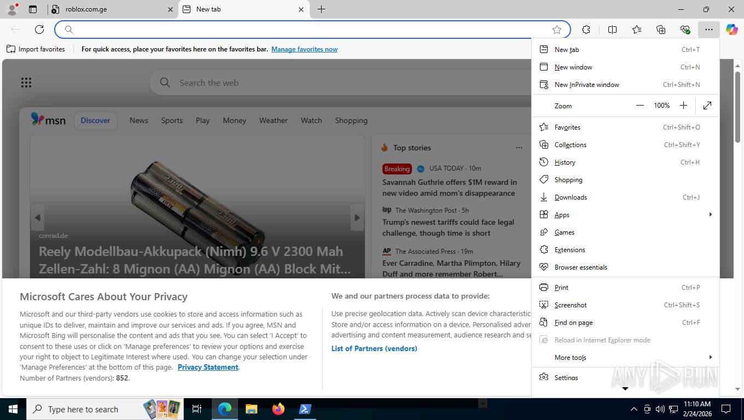
Task: Open Trump's newest tariffs story
Action: tap(449, 227)
